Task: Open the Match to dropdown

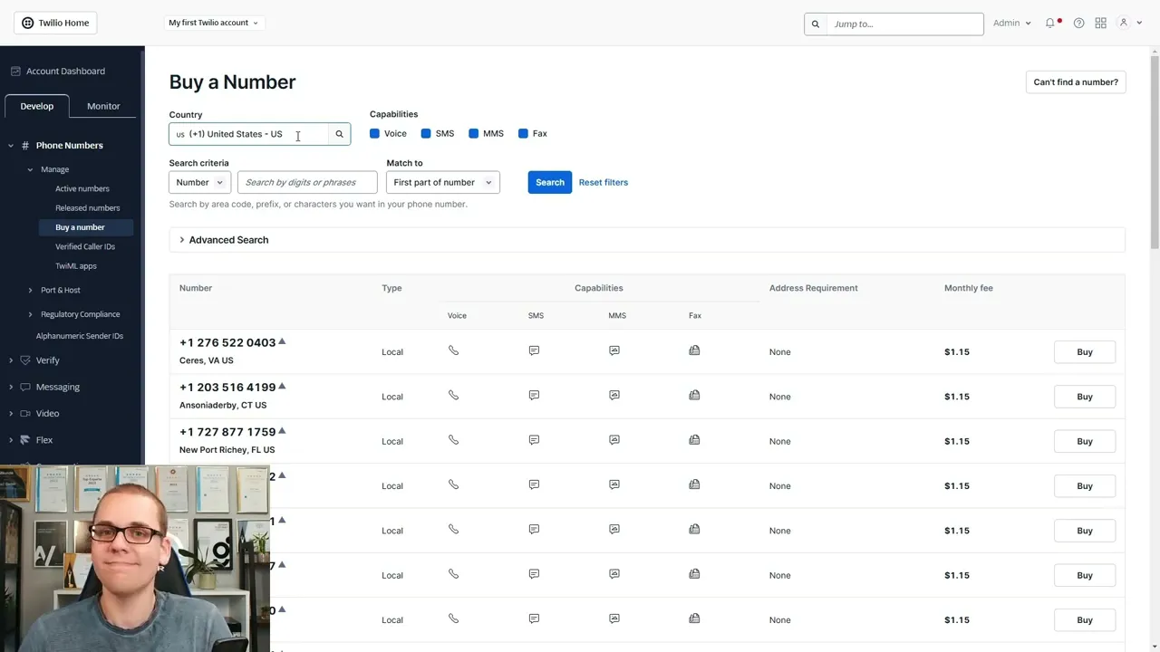Action: click(442, 182)
